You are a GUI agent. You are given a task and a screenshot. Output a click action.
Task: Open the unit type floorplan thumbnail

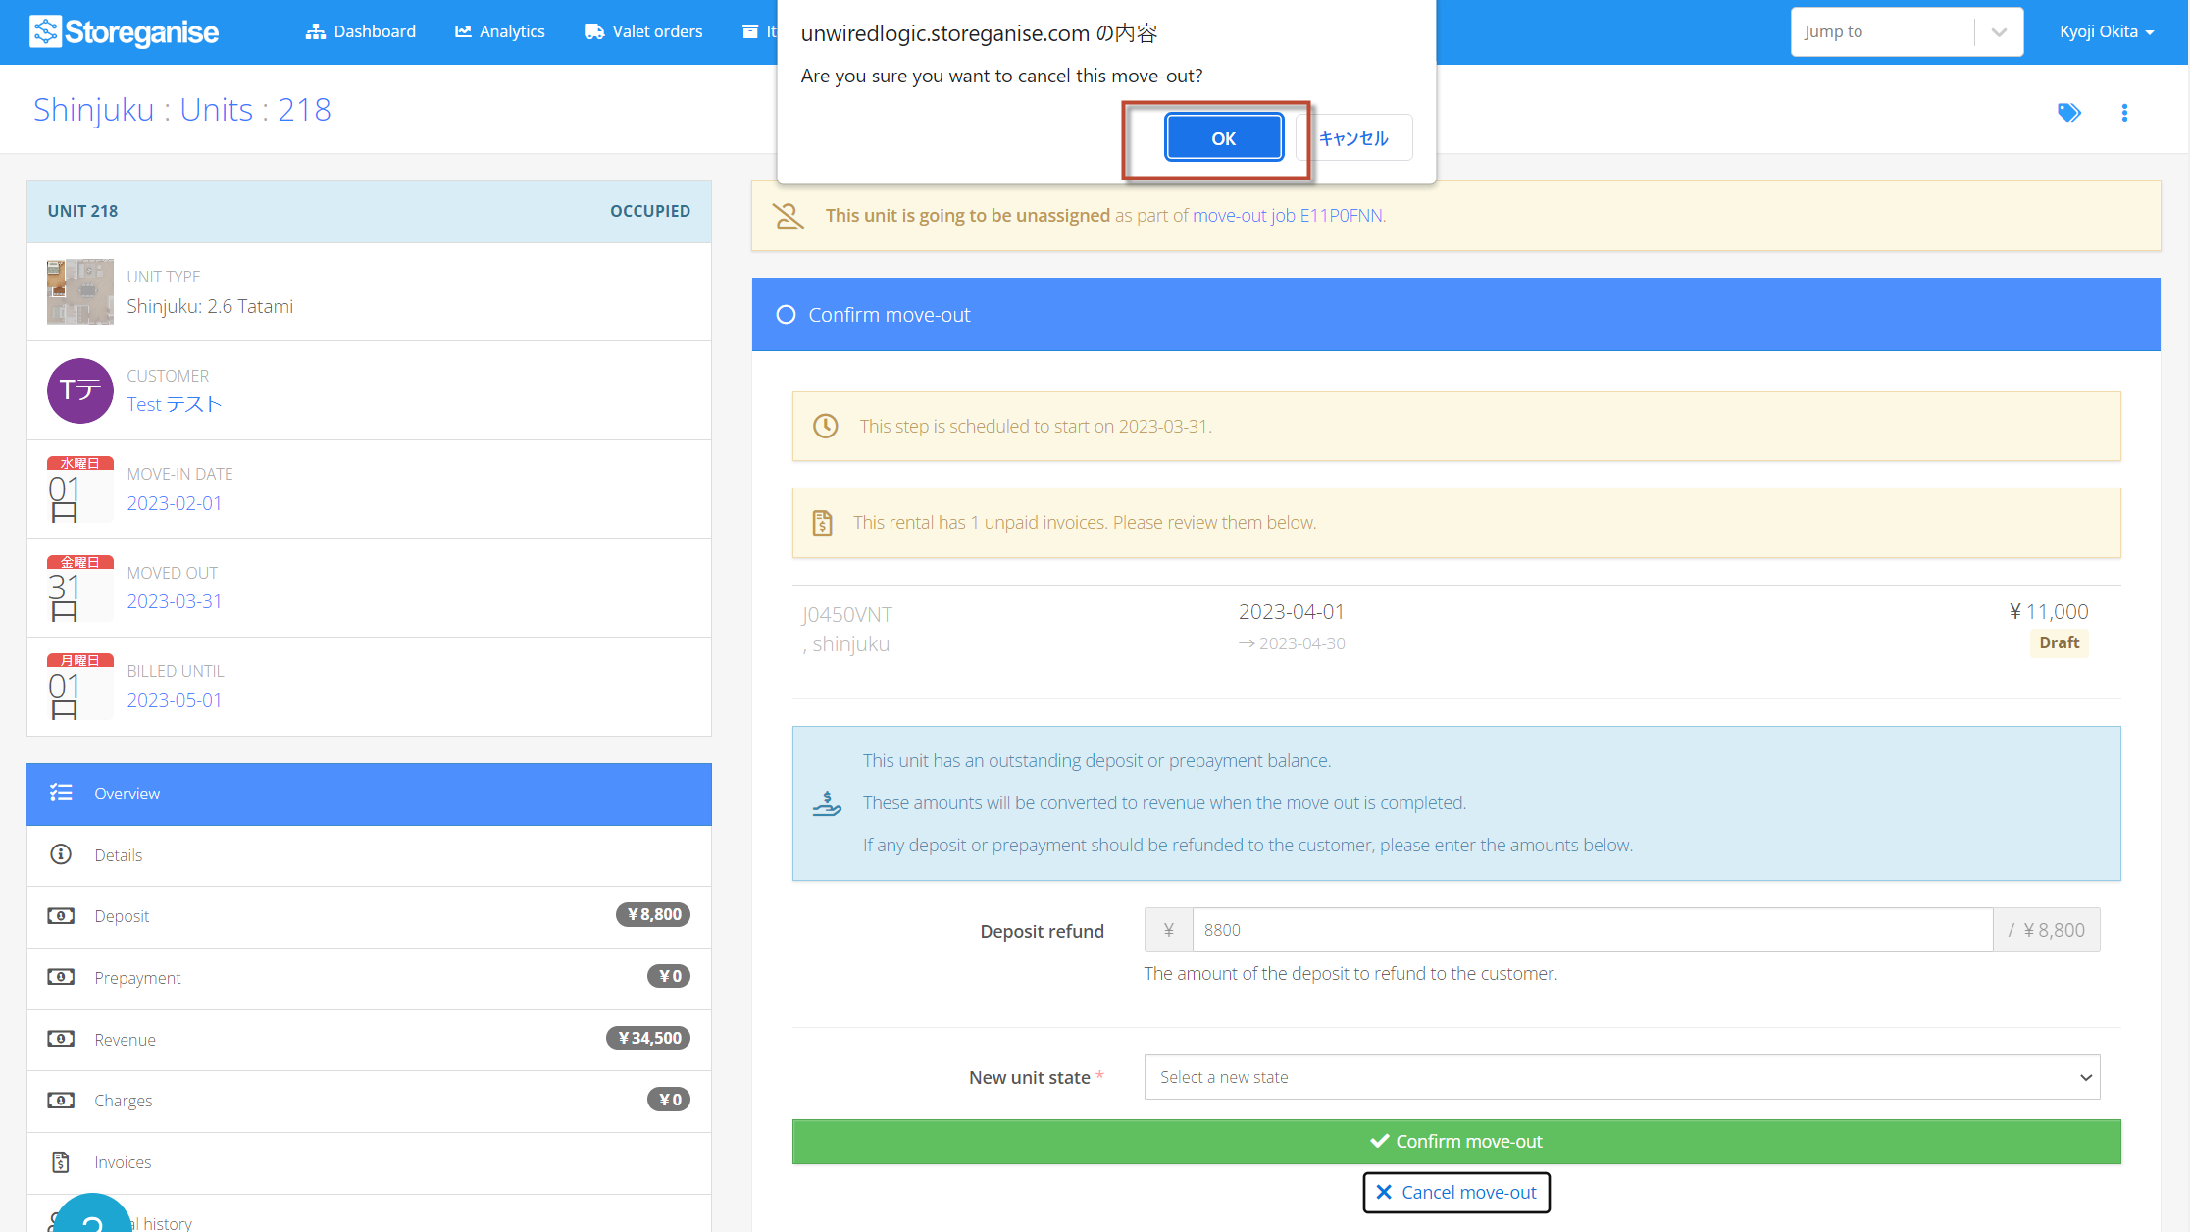(80, 291)
